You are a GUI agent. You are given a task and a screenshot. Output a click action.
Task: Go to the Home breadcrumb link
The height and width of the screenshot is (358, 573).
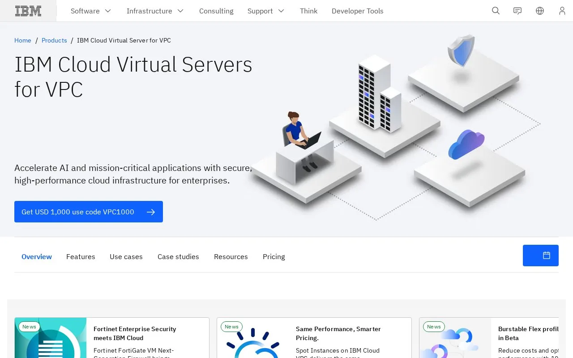pyautogui.click(x=23, y=40)
